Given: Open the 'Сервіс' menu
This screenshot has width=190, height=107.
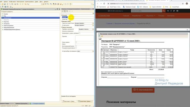Looking at the screenshot, I should [x=37, y=2].
